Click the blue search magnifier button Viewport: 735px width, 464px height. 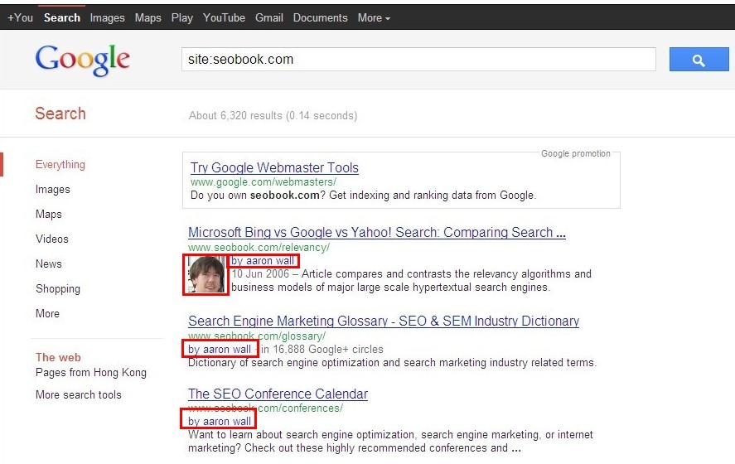coord(699,60)
